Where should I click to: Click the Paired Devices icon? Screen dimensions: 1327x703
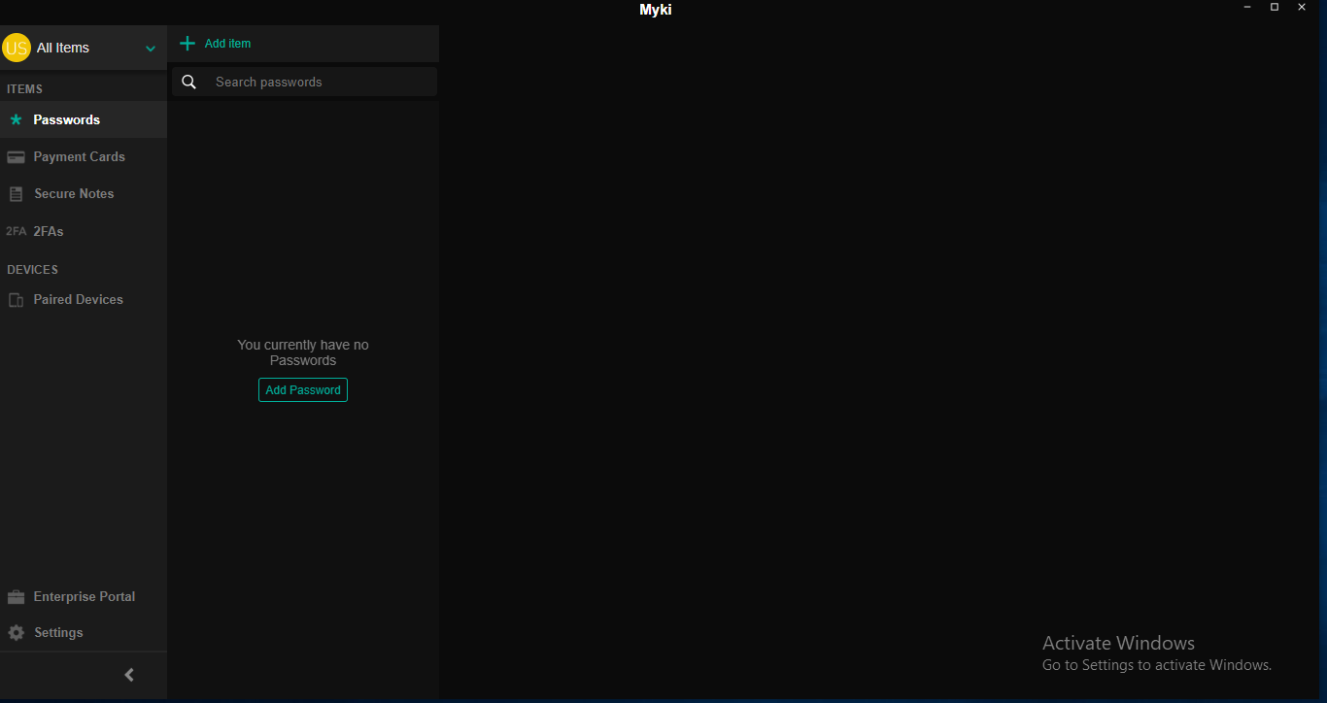[16, 300]
